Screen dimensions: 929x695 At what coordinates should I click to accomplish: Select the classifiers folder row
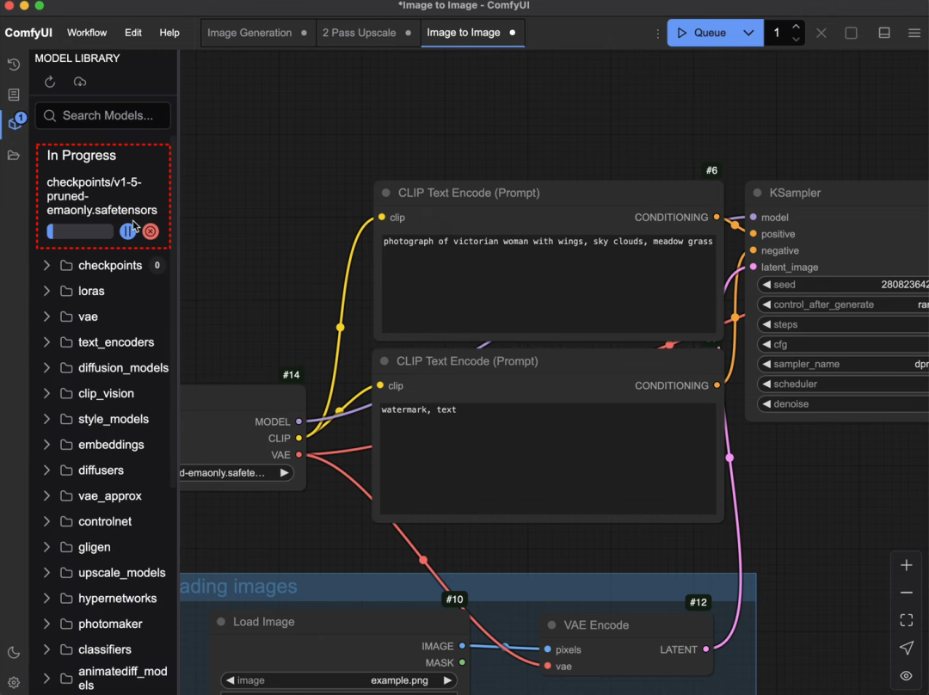103,649
